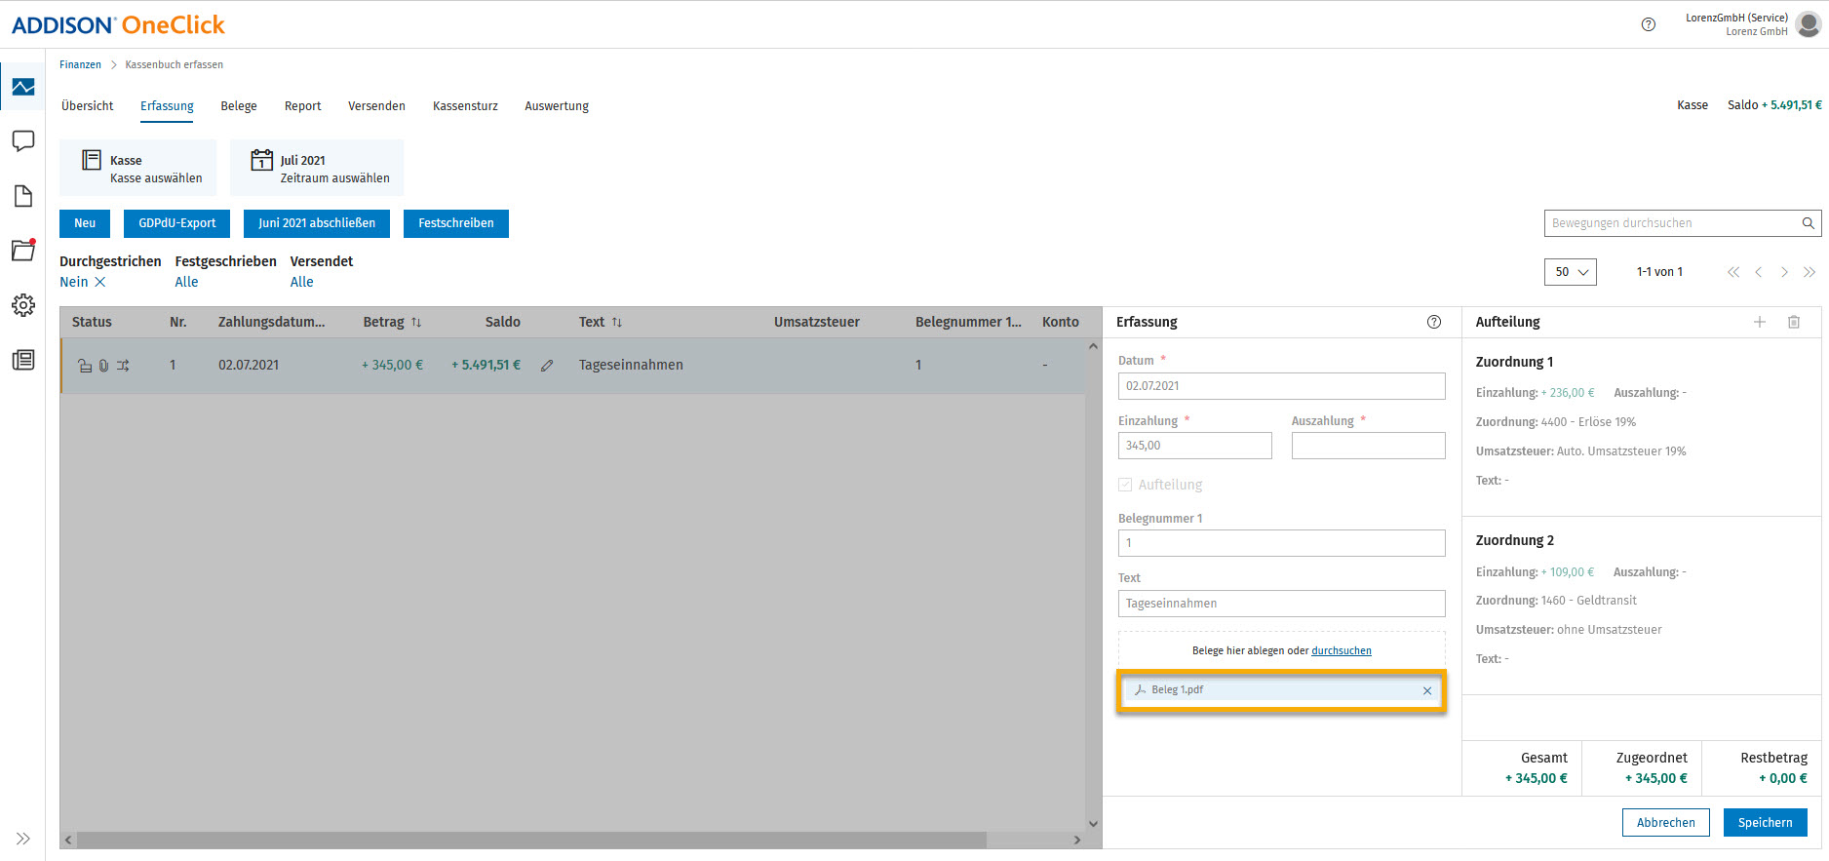Image resolution: width=1829 pixels, height=861 pixels.
Task: Clear the Durchgestrichen Nein filter
Action: point(99,282)
